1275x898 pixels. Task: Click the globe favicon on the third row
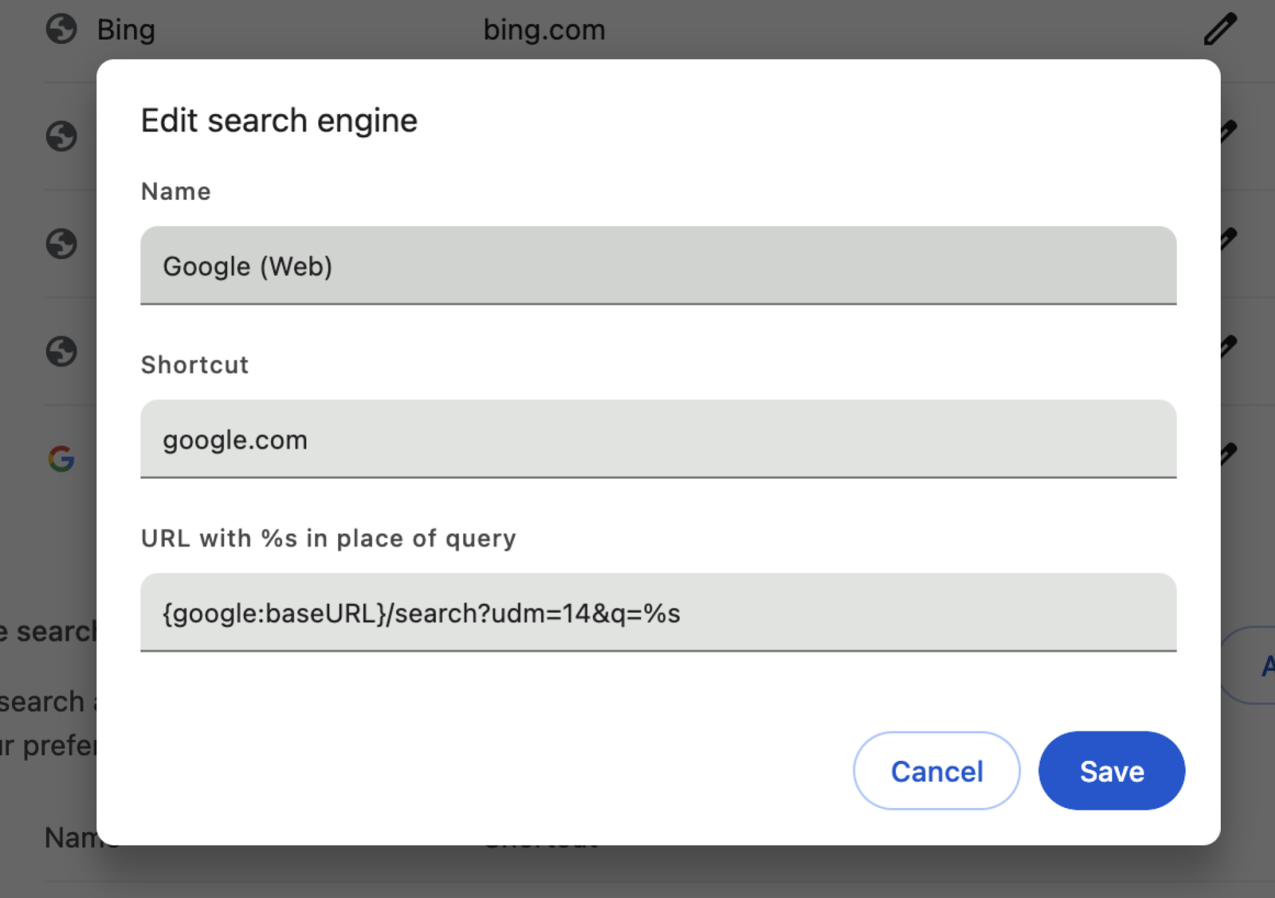pos(62,244)
